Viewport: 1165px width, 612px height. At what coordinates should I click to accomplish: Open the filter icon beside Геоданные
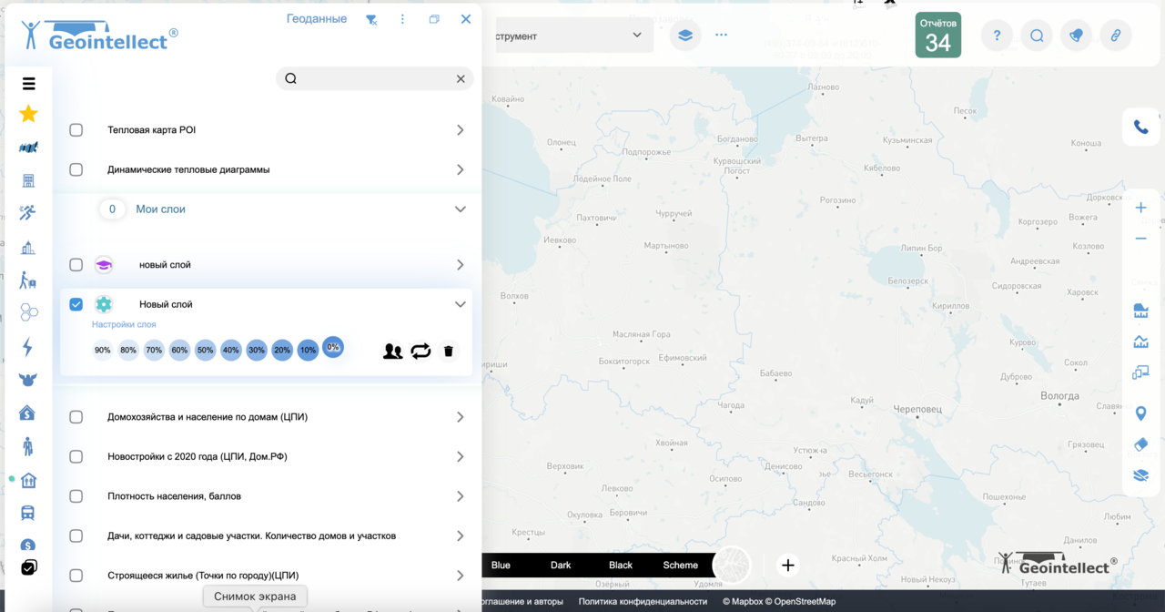click(x=370, y=18)
